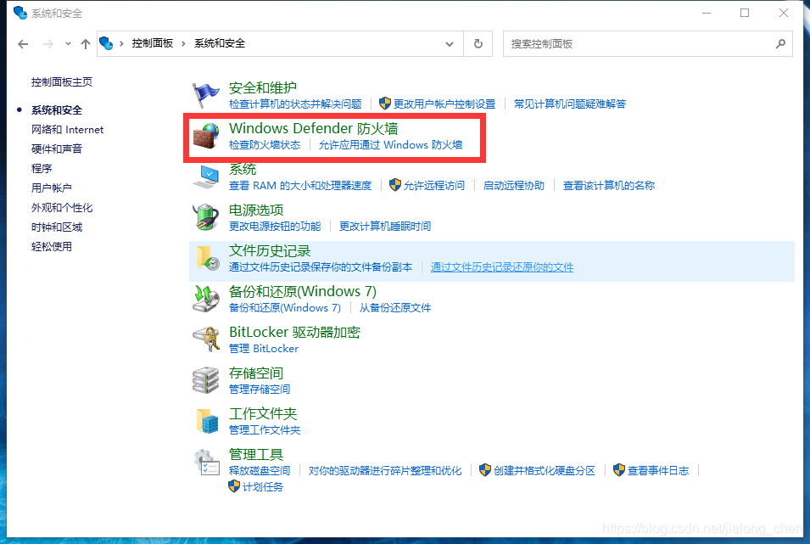Select 控制面板 in the breadcrumb path

pyautogui.click(x=153, y=43)
